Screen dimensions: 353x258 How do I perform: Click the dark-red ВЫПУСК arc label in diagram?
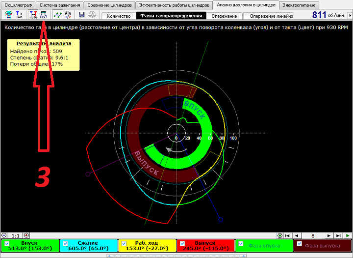point(146,163)
